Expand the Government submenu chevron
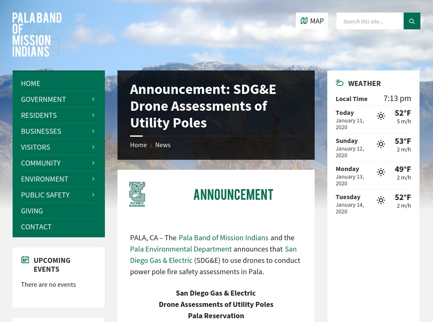The image size is (433, 322). click(x=93, y=99)
